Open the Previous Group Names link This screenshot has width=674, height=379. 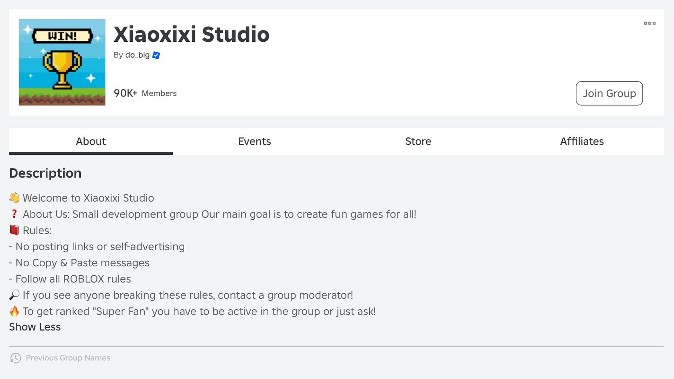click(68, 358)
